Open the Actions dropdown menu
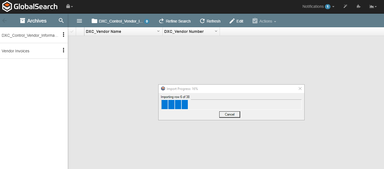 (x=264, y=21)
